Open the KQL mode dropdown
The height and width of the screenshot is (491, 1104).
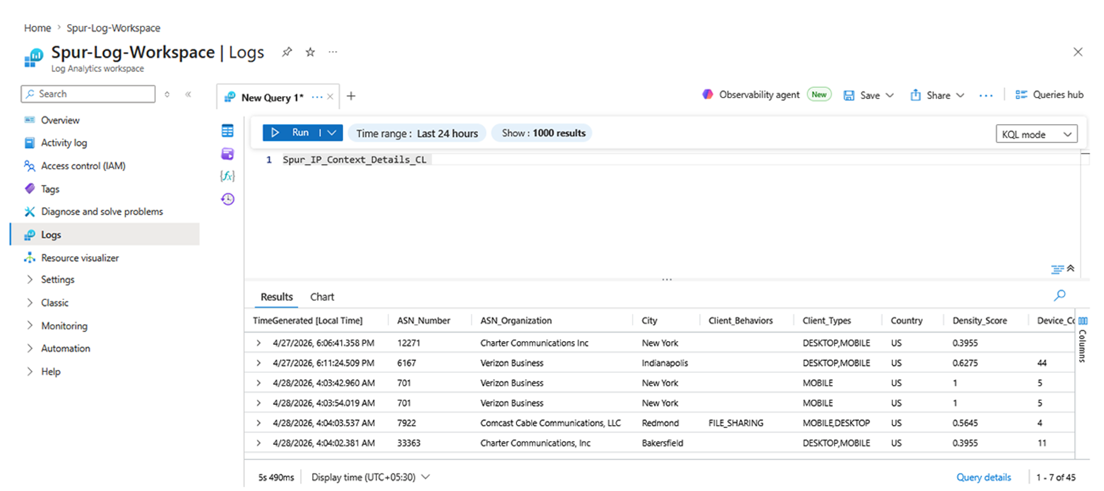[1036, 134]
